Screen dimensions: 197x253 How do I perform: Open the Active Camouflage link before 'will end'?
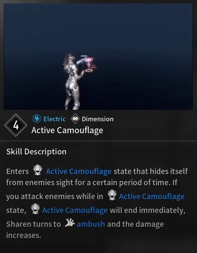coord(75,210)
